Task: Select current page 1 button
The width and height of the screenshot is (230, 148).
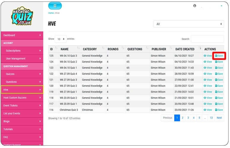Action: [x=177, y=118]
